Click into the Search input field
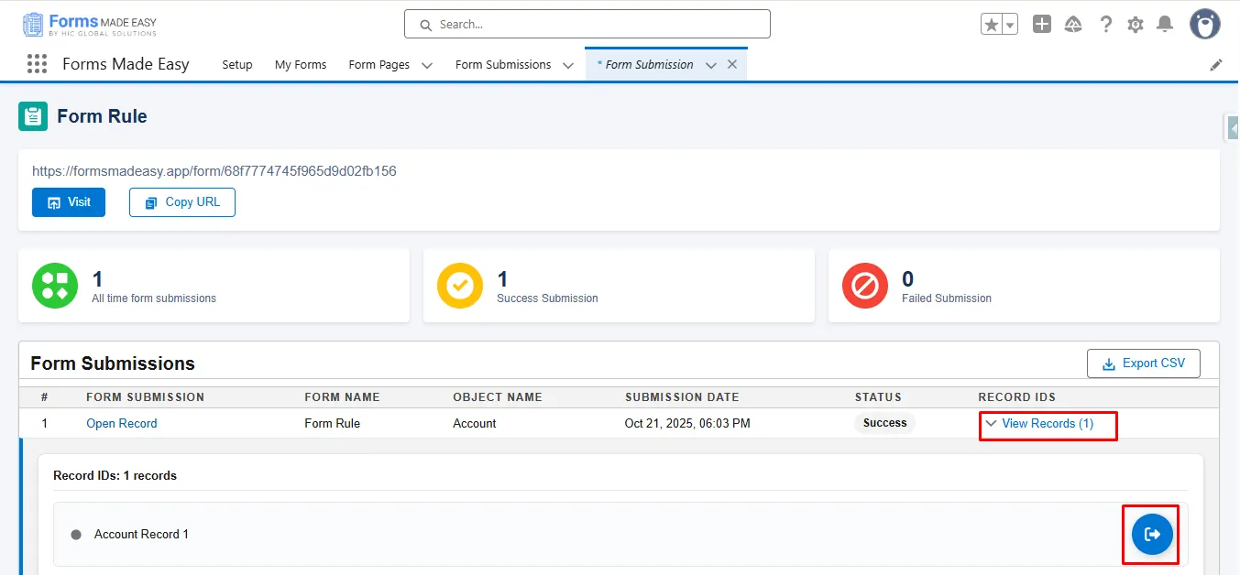 click(x=587, y=25)
